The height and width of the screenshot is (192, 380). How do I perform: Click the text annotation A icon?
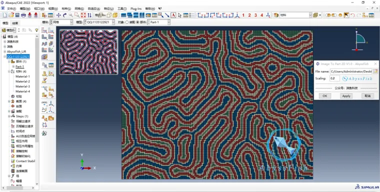173,15
